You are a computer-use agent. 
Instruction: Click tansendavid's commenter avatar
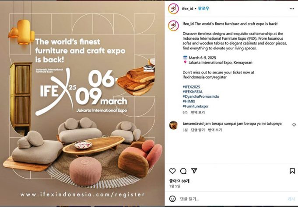[x=174, y=124]
